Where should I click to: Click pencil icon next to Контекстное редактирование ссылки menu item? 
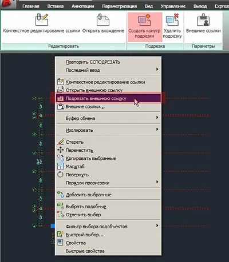click(x=61, y=82)
